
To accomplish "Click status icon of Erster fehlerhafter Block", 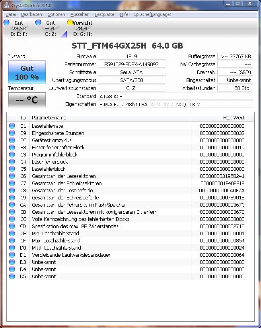I will pos(12,147).
